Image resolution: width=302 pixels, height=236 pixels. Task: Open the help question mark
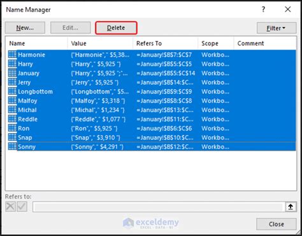264,10
